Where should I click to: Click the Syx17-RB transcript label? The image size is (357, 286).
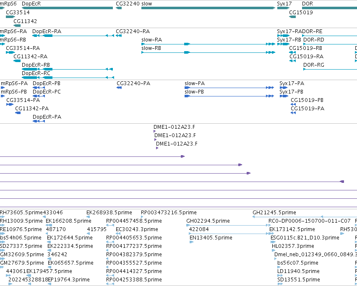[x=289, y=39]
